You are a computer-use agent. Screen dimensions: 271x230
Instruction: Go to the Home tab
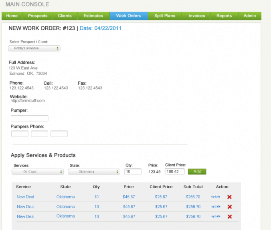pos(12,16)
